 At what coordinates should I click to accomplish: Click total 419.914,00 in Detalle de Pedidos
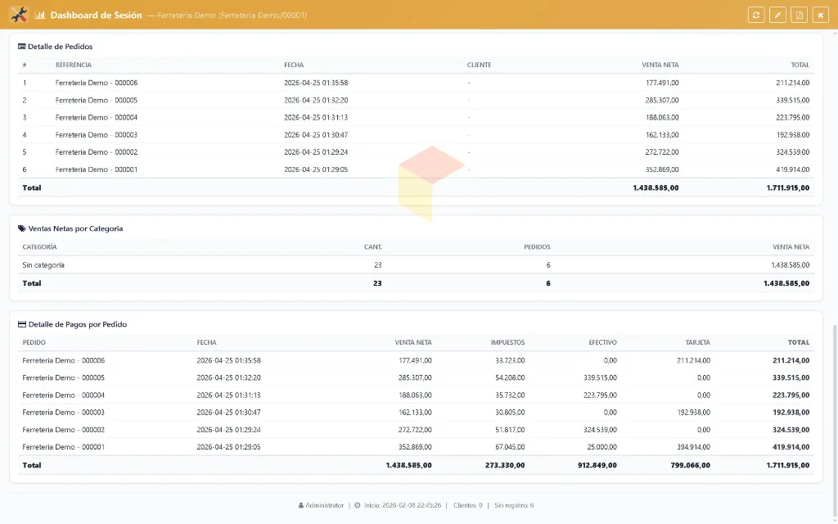(x=792, y=169)
